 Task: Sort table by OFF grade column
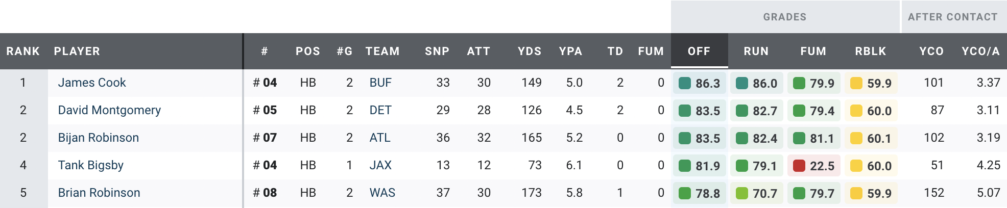coord(699,51)
